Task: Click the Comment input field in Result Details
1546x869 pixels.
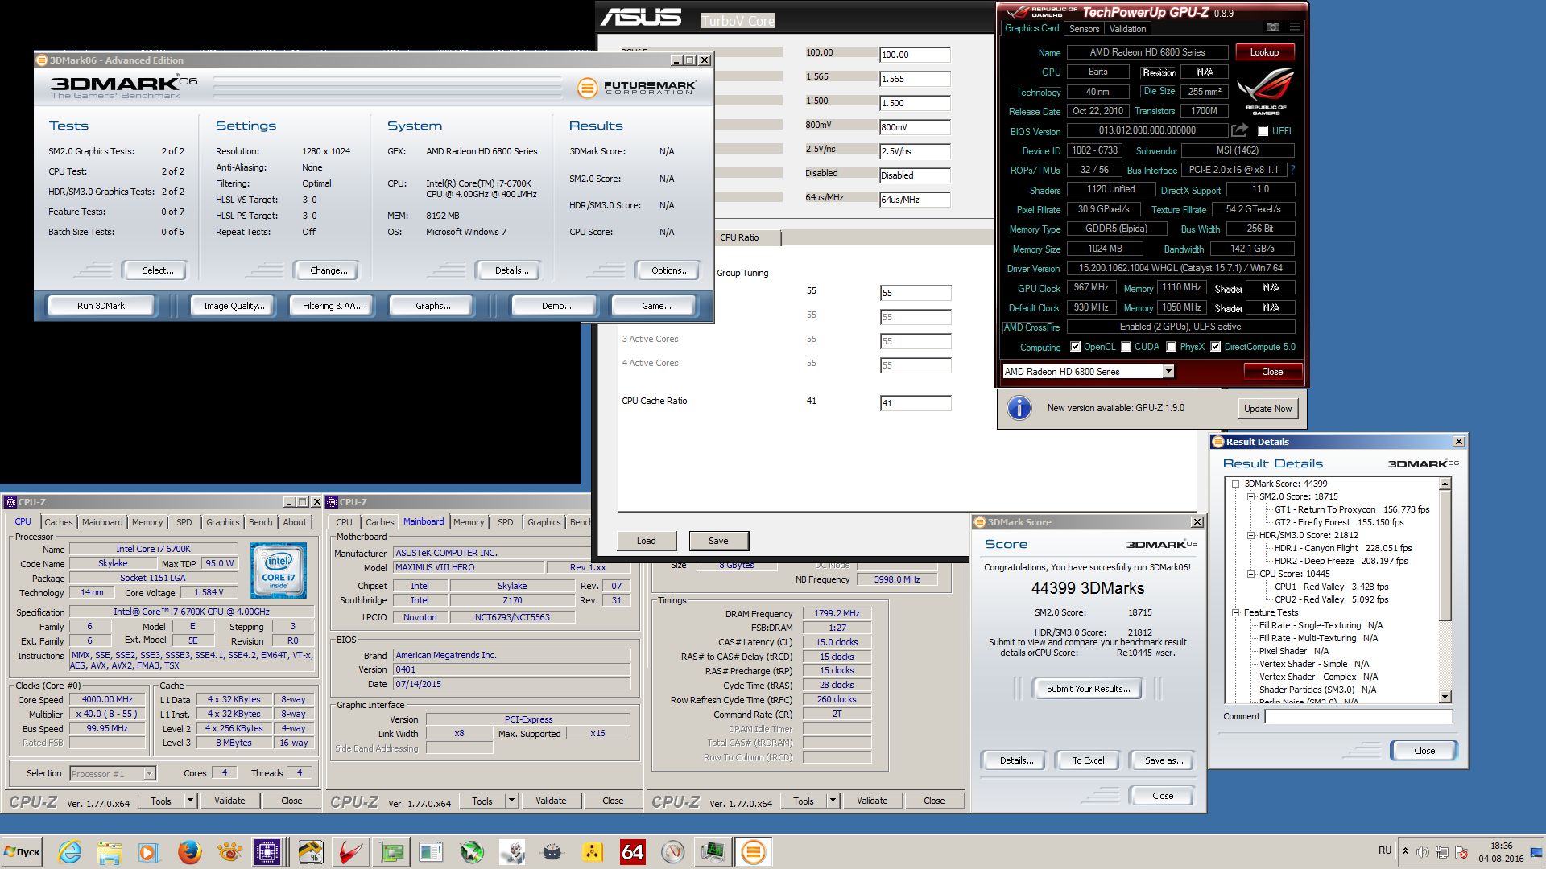Action: [x=1358, y=716]
